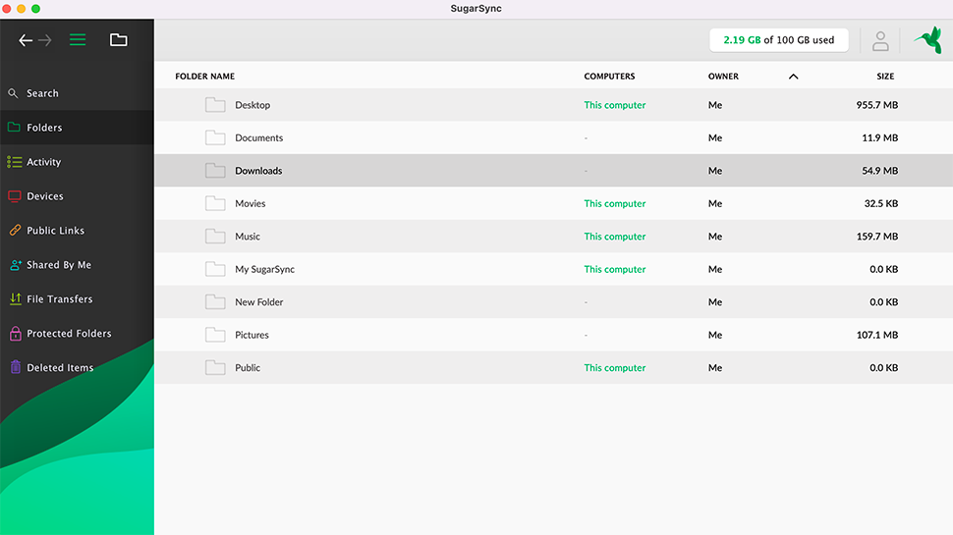Select the New Folder name text
Viewport: 953px width, 535px height.
(x=259, y=301)
